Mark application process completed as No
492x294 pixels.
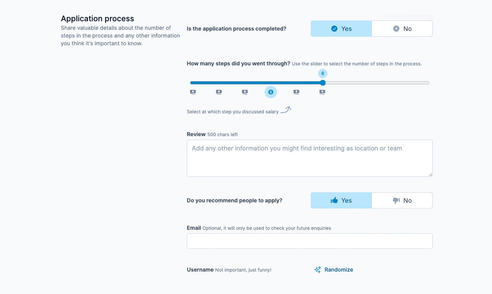[402, 29]
